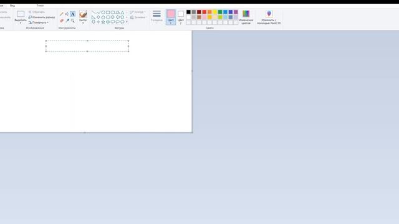This screenshot has width=399, height=224.
Task: Pick the purple color swatch
Action: click(x=236, y=12)
